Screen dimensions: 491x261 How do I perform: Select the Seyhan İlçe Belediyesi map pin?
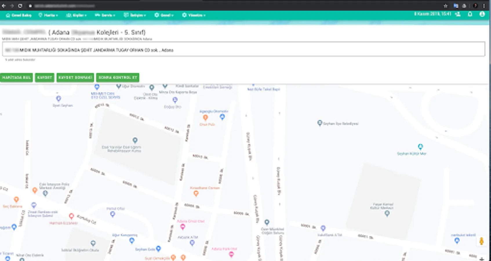click(320, 123)
